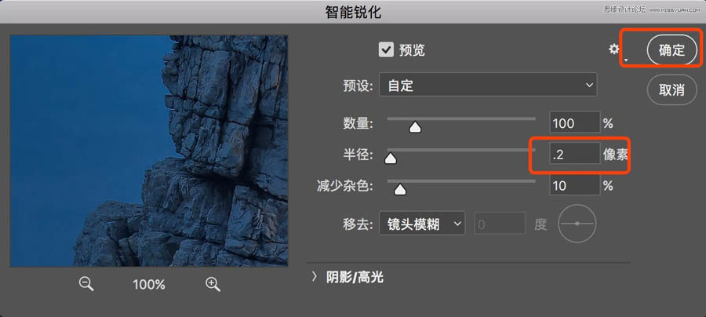Open the gear settings menu icon
The width and height of the screenshot is (706, 317).
click(x=614, y=49)
